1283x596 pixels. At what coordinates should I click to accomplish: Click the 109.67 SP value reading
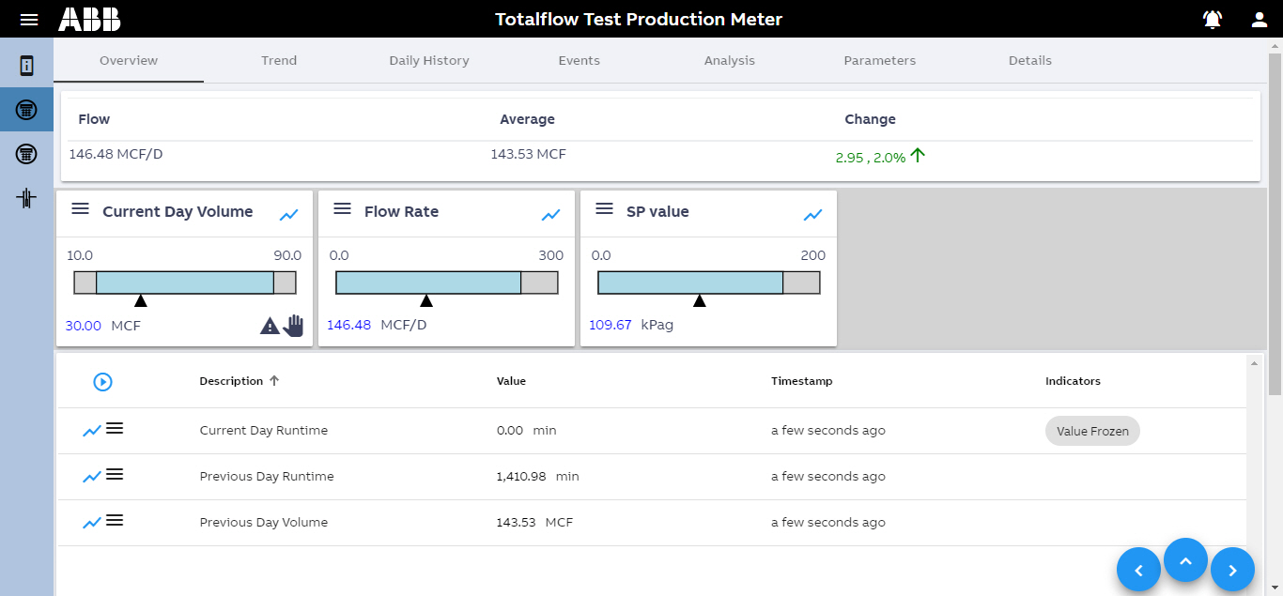(611, 325)
